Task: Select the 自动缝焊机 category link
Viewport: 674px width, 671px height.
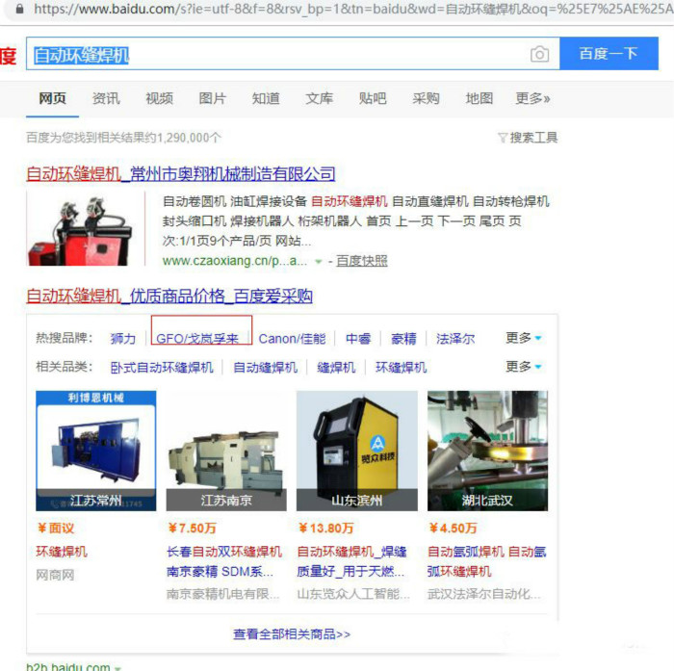Action: click(265, 367)
